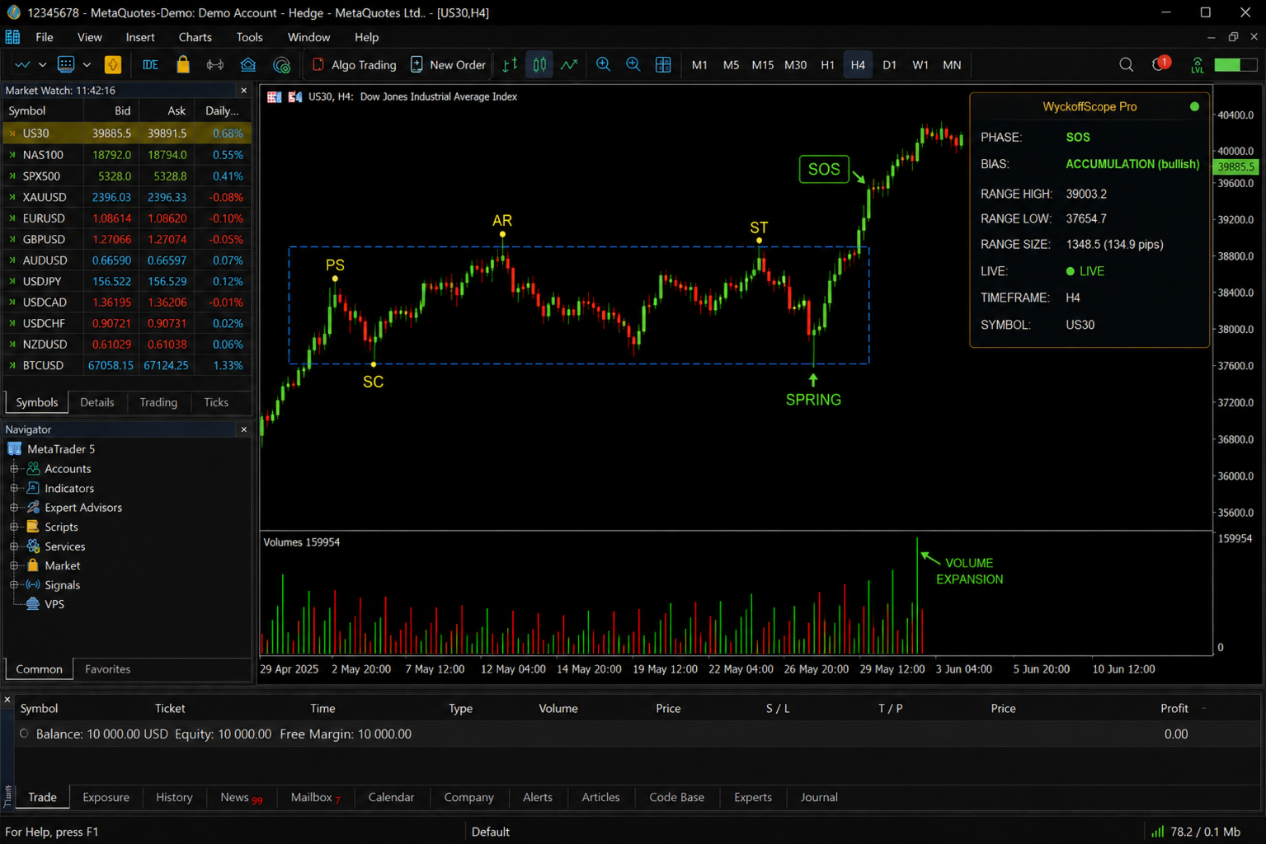Switch to Favorites tab in Navigator
Screen dimensions: 1266x844
108,669
